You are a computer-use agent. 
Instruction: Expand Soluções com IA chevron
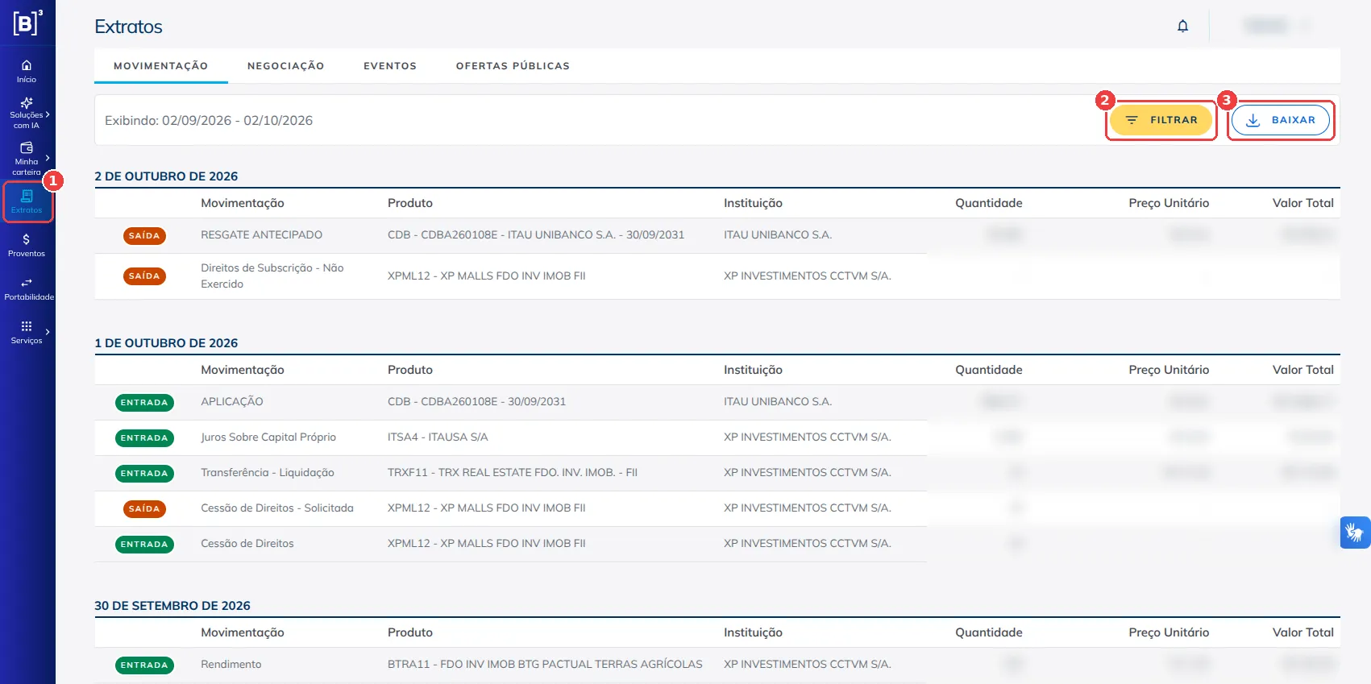click(x=48, y=114)
